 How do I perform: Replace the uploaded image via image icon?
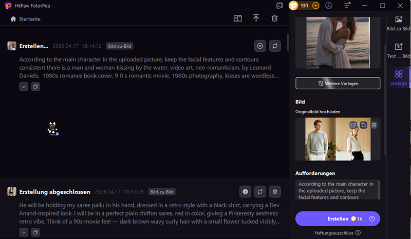[x=353, y=125]
